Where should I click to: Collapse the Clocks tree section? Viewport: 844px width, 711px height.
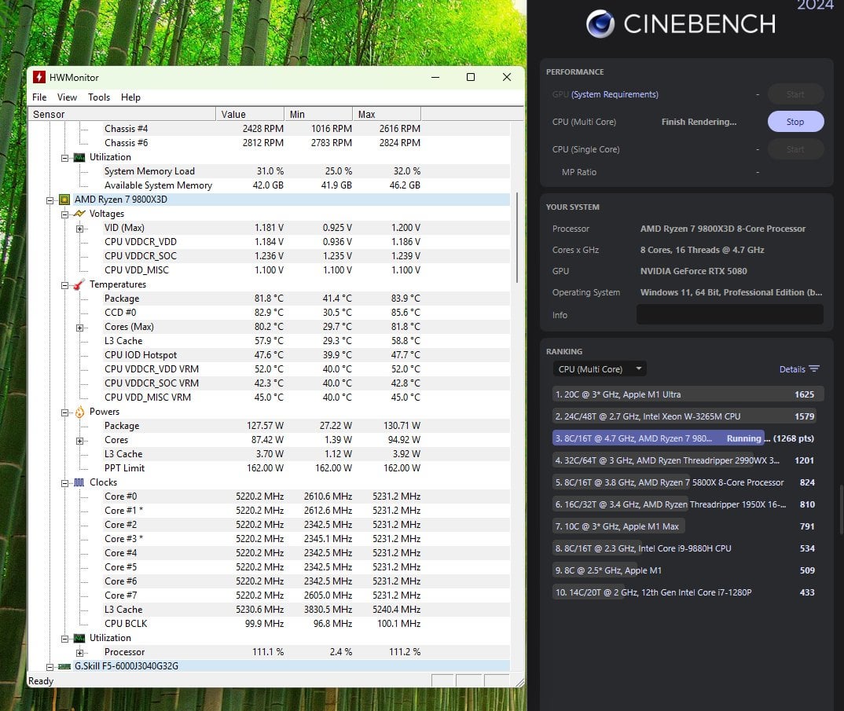point(64,483)
